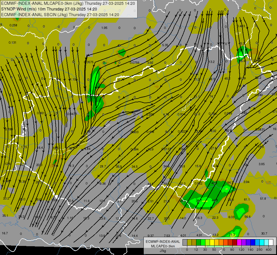Click map value 16.0
The image size is (277, 255).
click(x=261, y=147)
